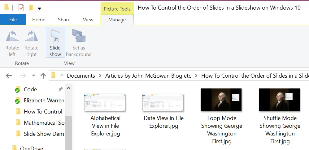Go back with the Back arrow
Screen dimensions: 309x150
(x=9, y=75)
